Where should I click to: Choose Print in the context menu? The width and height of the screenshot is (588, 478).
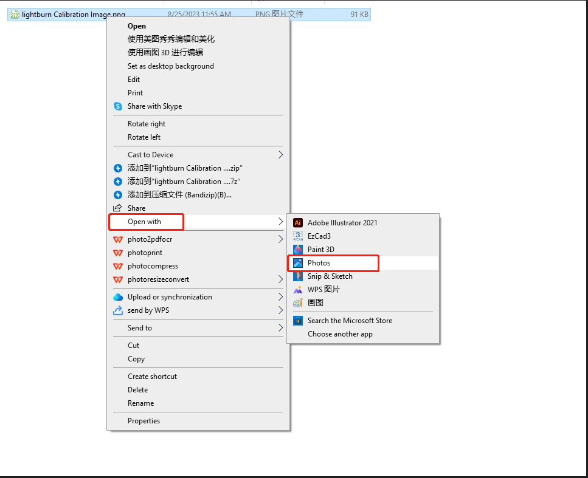(198, 93)
